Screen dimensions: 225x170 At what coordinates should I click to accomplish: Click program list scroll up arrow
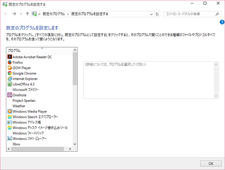75,50
